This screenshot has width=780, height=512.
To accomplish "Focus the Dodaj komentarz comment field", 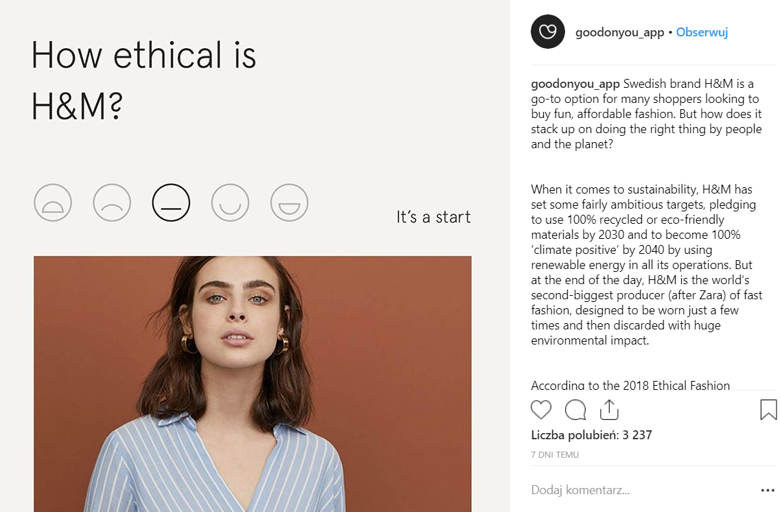I will coord(618,490).
